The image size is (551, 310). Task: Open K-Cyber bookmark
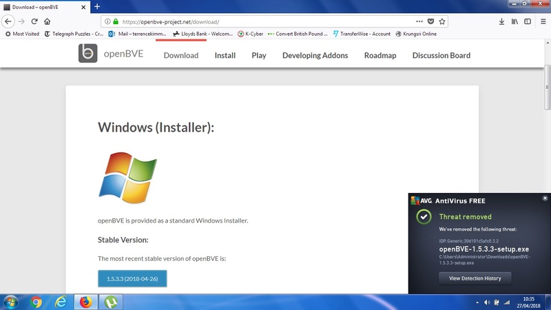click(x=250, y=34)
